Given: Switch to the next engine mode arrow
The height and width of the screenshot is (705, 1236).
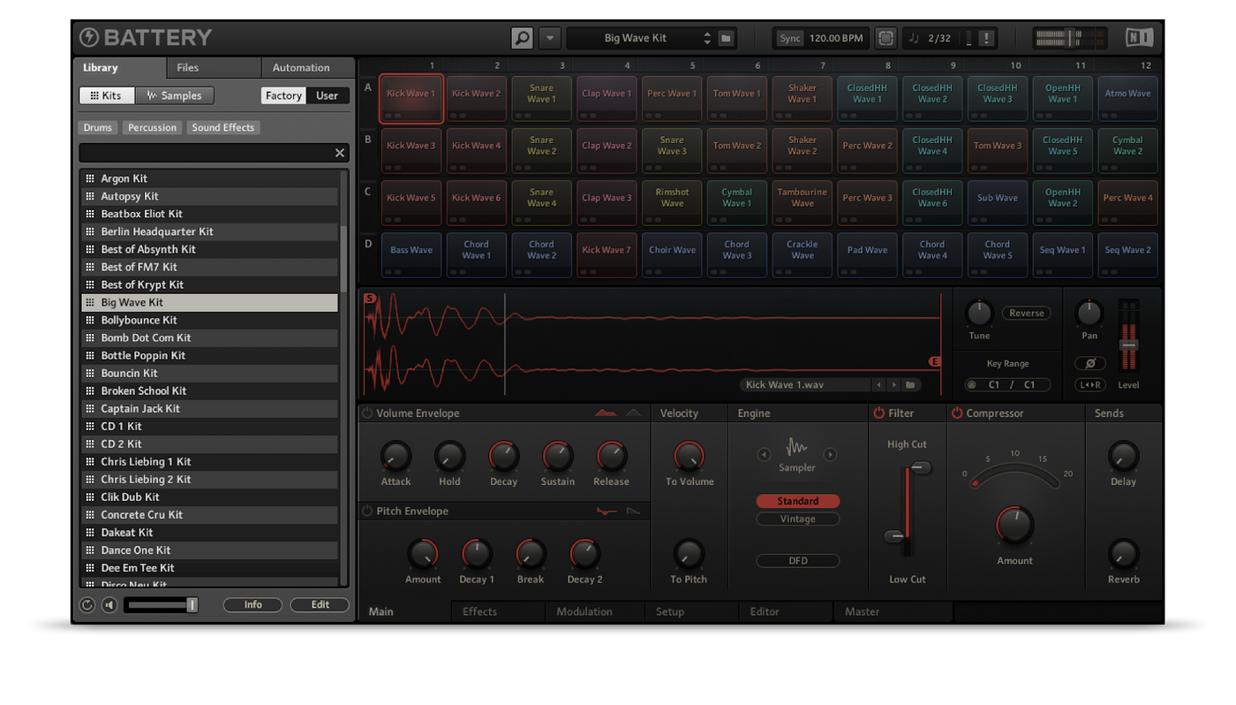Looking at the screenshot, I should click(830, 455).
